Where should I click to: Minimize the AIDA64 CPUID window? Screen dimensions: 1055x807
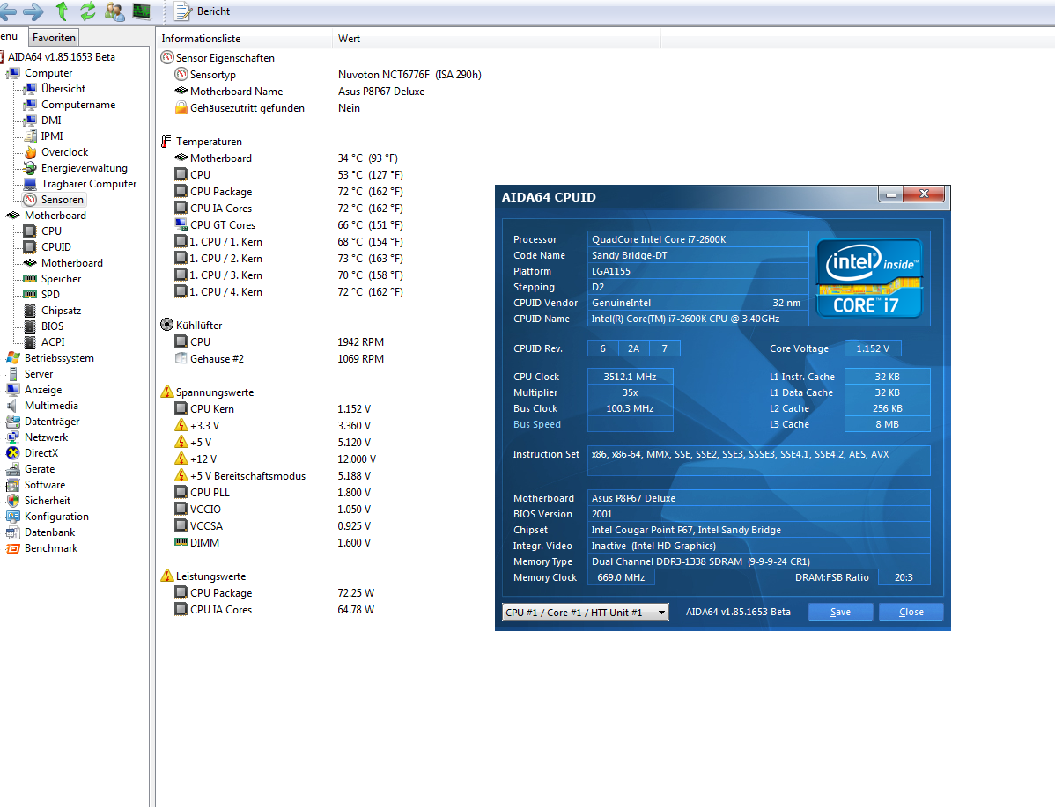[891, 194]
